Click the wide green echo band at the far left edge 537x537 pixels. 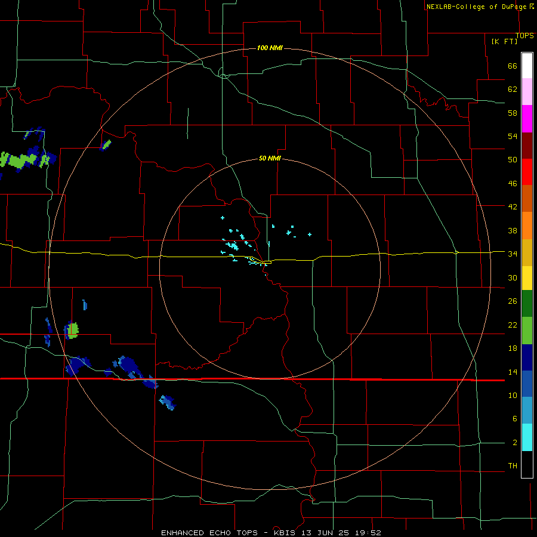pyautogui.click(x=19, y=159)
